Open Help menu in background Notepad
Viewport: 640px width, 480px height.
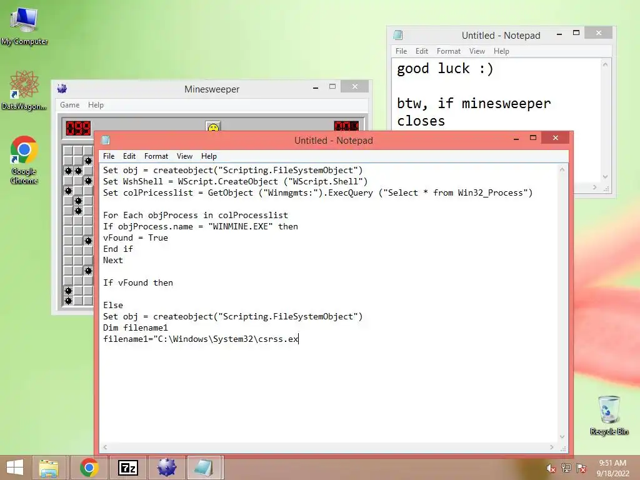501,51
